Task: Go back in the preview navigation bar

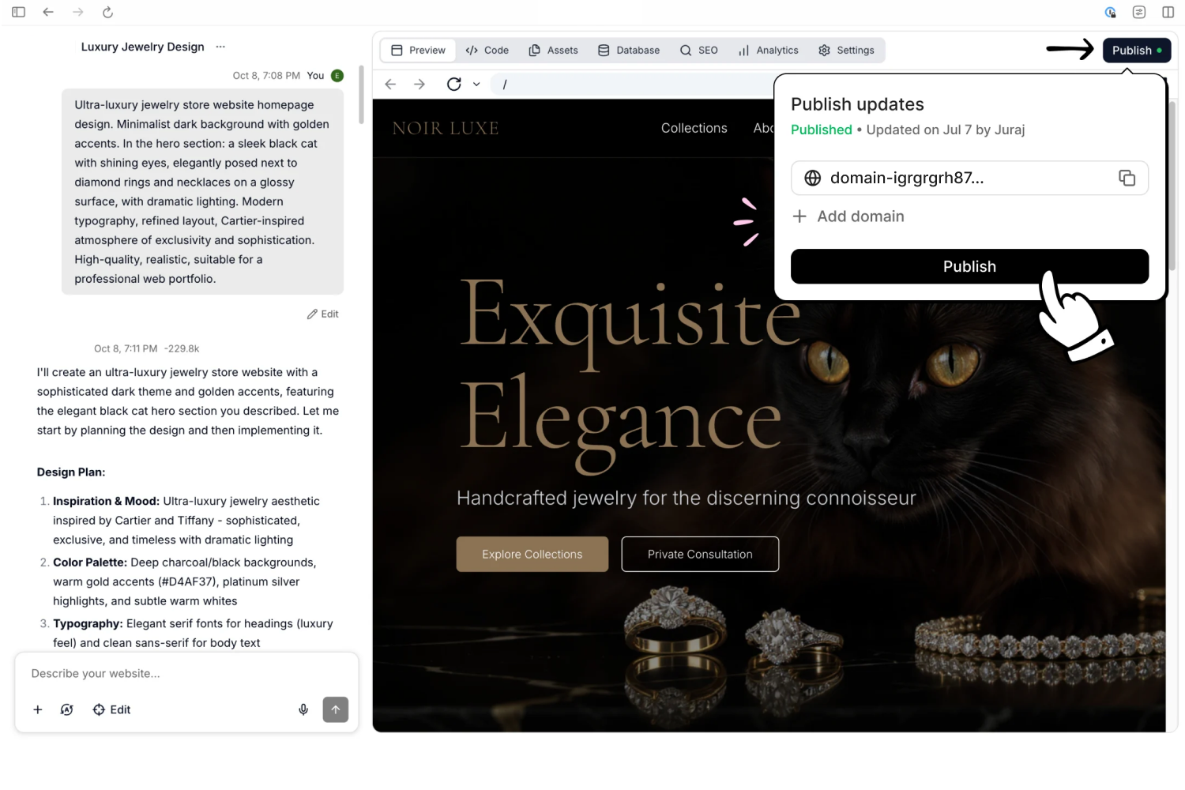Action: click(x=390, y=84)
